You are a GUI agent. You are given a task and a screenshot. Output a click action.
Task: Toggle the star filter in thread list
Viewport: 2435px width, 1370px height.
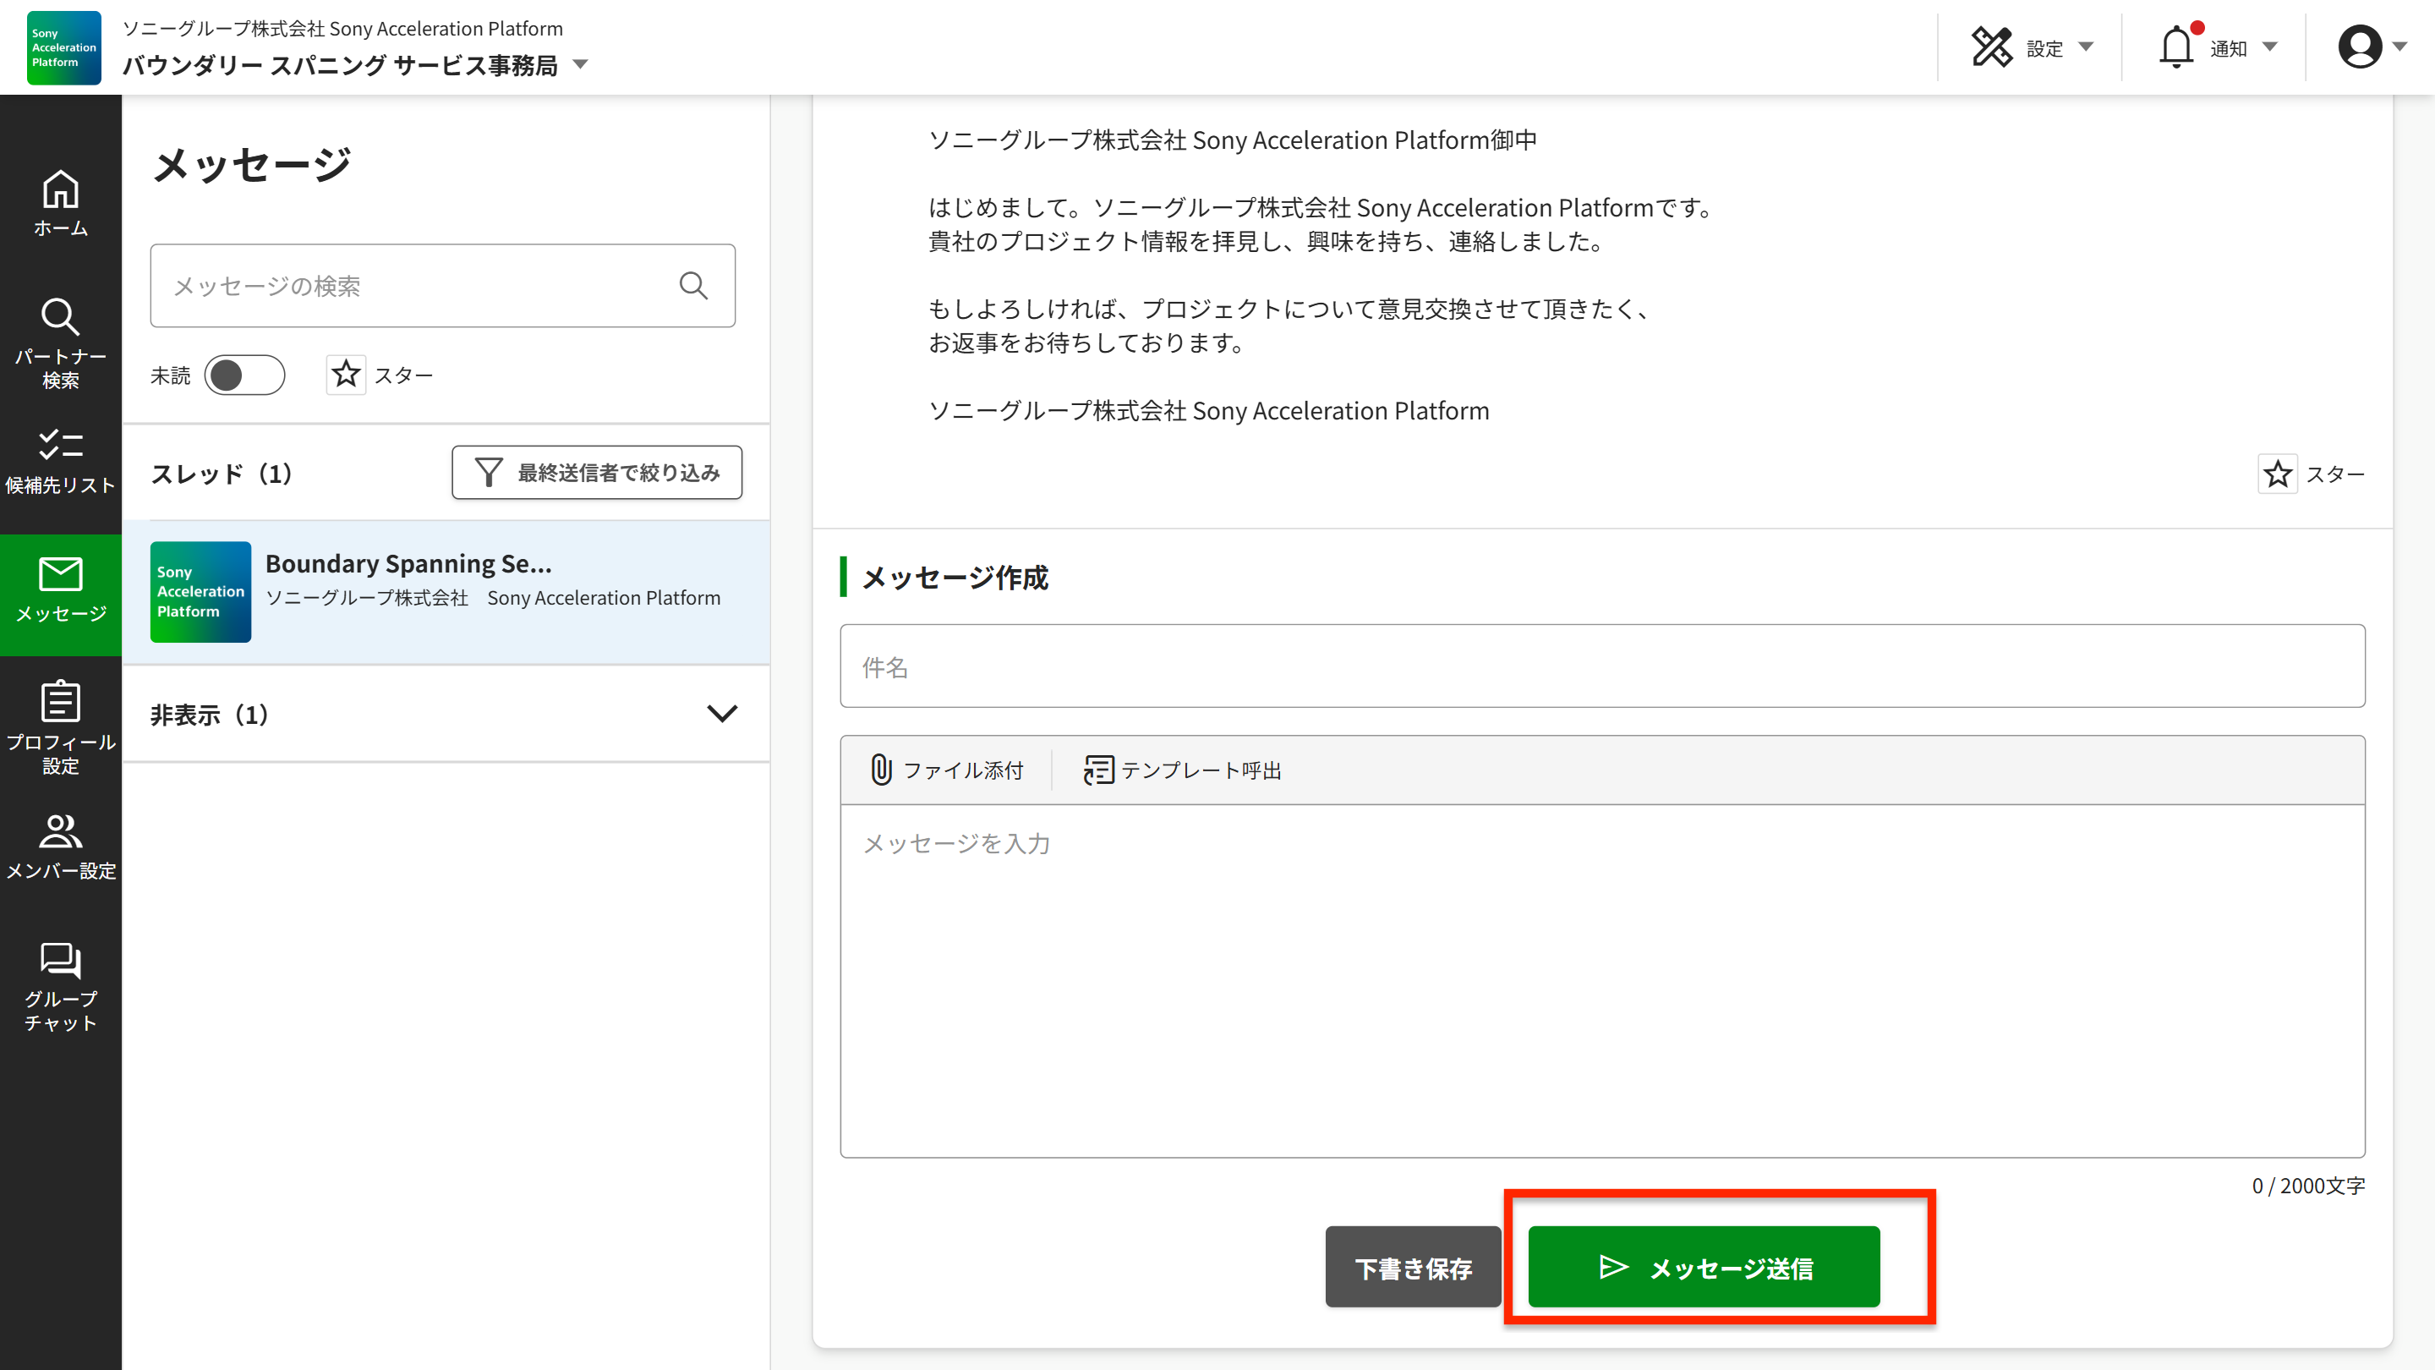point(346,375)
